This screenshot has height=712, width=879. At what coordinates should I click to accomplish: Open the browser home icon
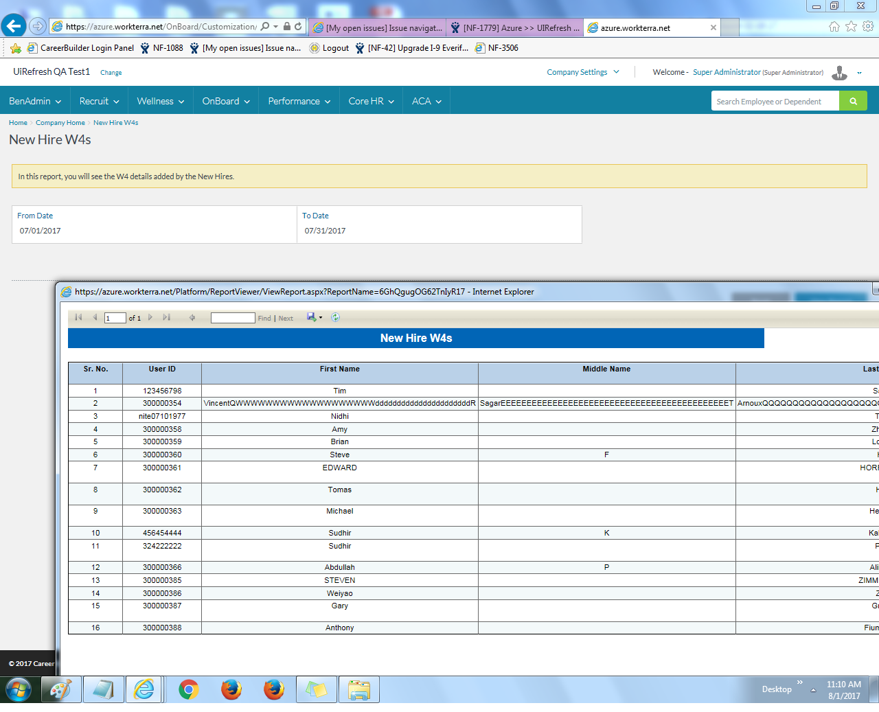coord(834,26)
